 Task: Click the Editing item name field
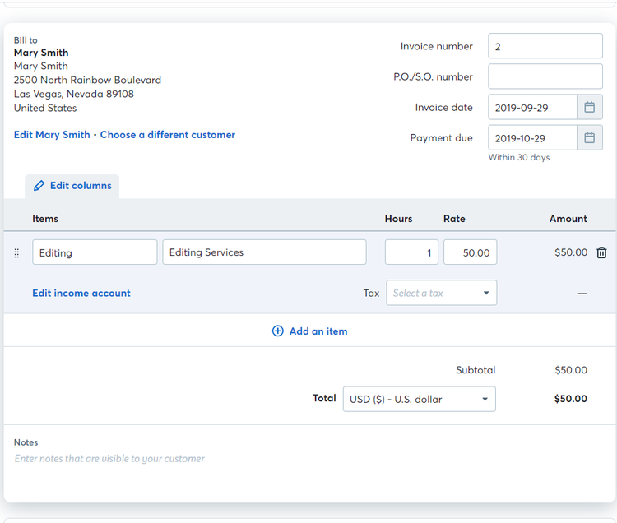coord(95,252)
